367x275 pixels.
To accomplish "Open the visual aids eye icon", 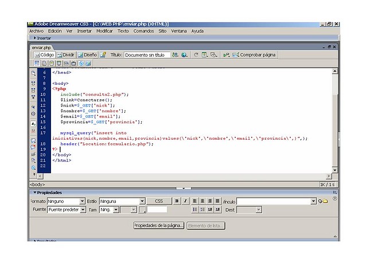I will point(214,55).
